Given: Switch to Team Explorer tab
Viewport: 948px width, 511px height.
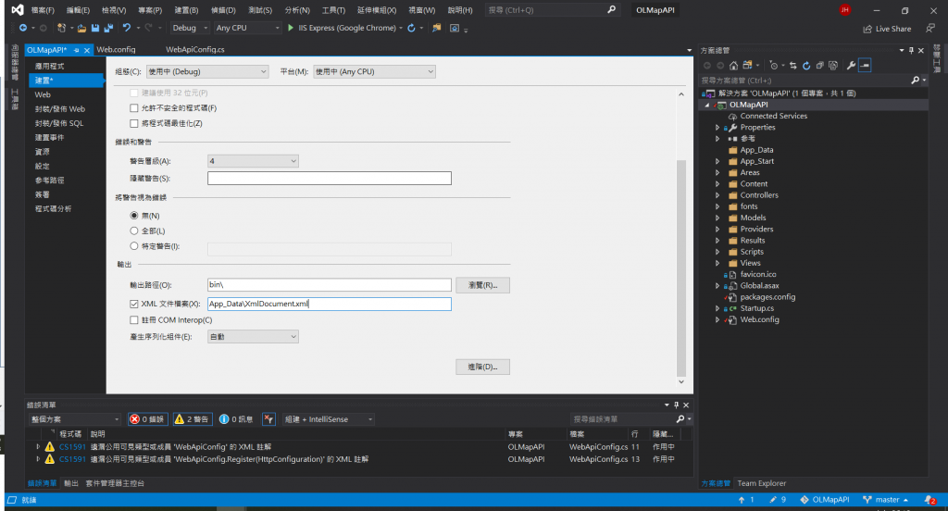Looking at the screenshot, I should [761, 483].
